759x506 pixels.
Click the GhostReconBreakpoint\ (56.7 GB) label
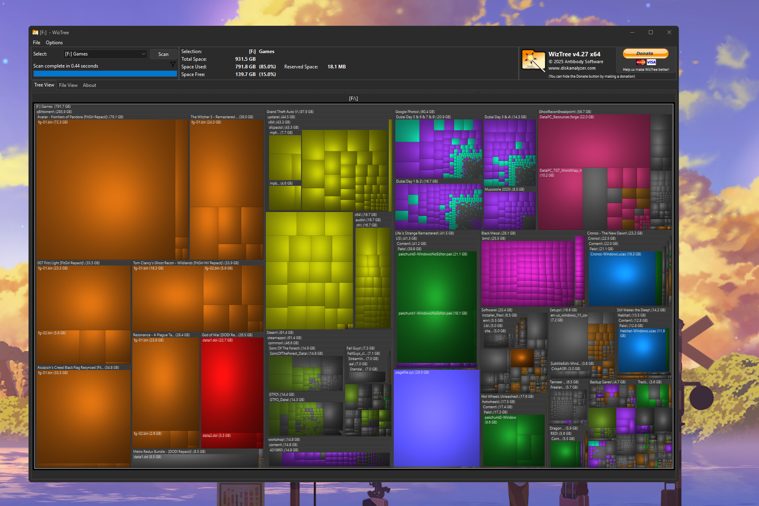[565, 112]
